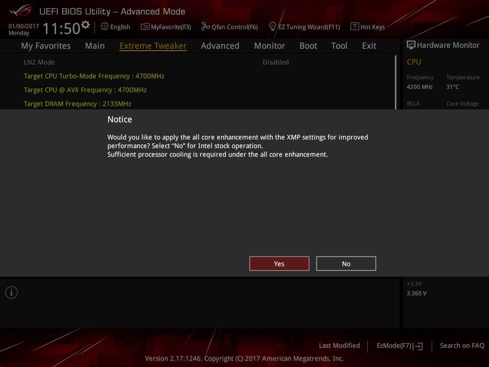The height and width of the screenshot is (367, 489).
Task: Select the Extreme Tweaker tab
Action: coord(153,46)
